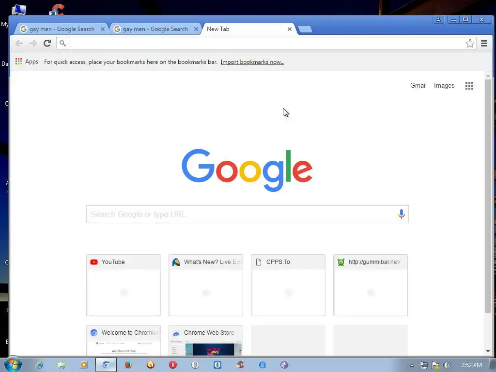Click the computer desktop icon behind Chrome
Screen dimensions: 496x372
tap(19, 10)
